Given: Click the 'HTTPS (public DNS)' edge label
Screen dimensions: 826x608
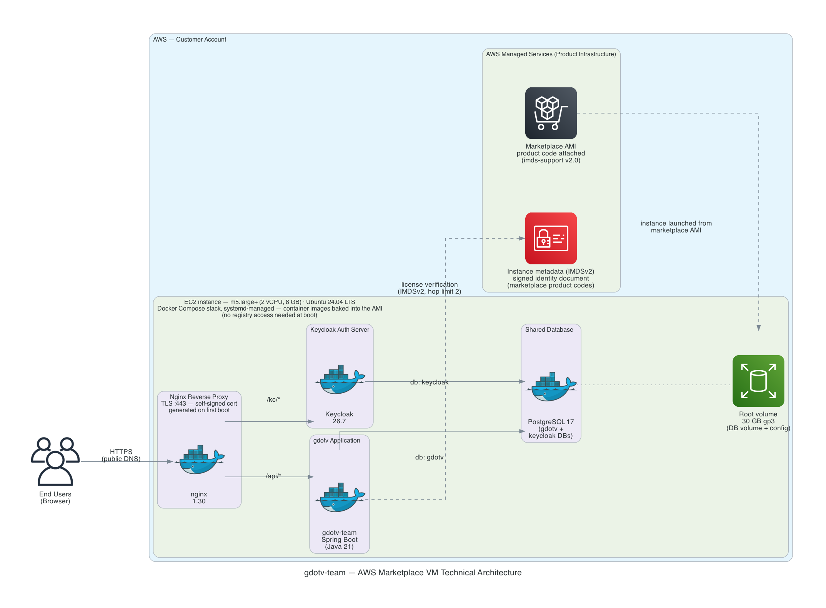Looking at the screenshot, I should tap(121, 455).
